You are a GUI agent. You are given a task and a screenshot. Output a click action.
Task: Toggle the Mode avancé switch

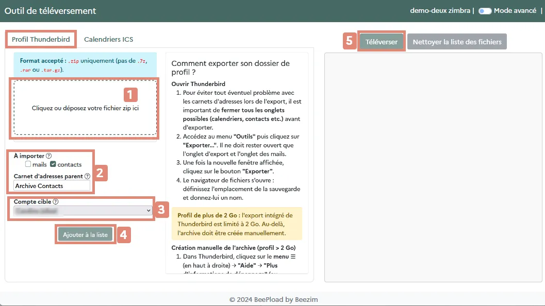(x=485, y=11)
